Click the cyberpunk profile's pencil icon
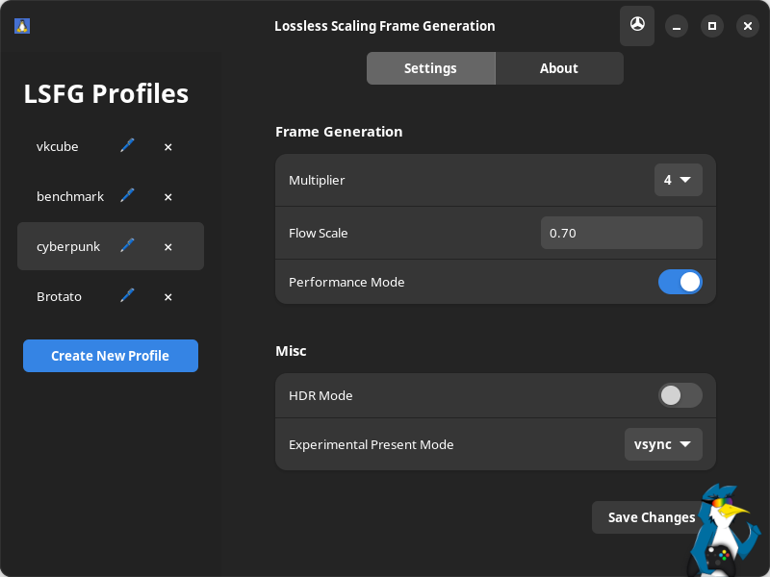Viewport: 770px width, 577px height. coord(127,246)
